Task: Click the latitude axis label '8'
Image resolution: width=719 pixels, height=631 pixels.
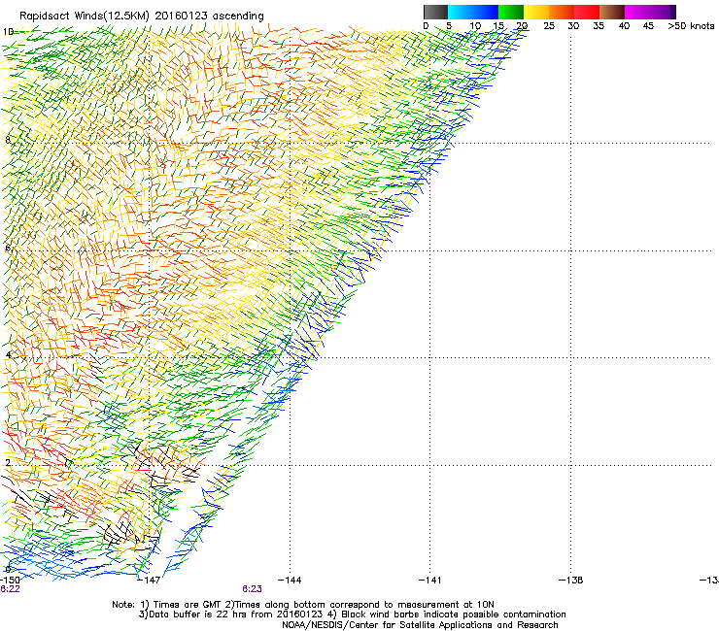Action: (x=8, y=140)
